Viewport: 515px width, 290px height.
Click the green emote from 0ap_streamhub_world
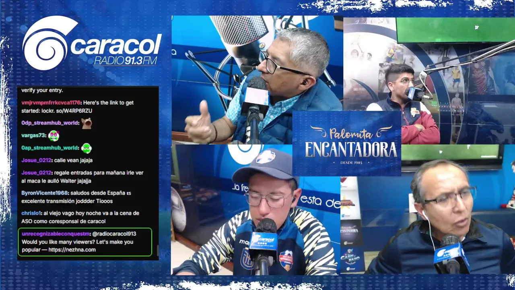[x=86, y=148]
